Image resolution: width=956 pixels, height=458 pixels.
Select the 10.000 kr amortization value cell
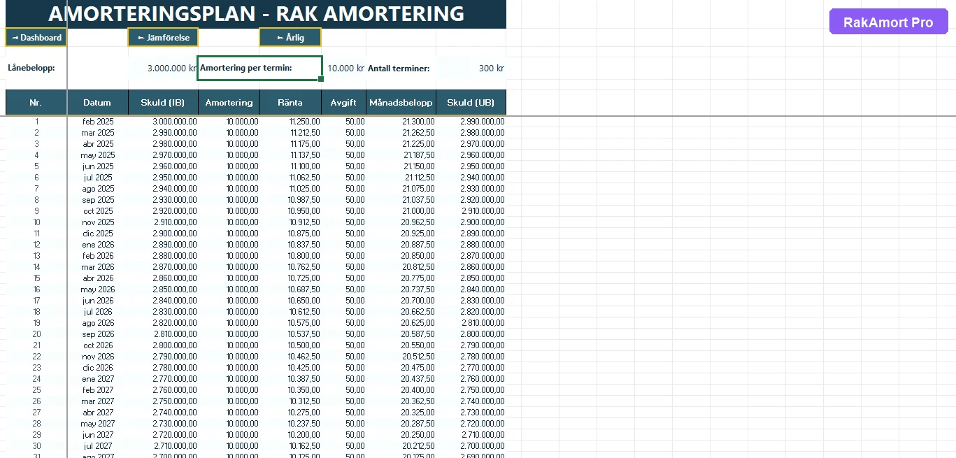click(345, 69)
